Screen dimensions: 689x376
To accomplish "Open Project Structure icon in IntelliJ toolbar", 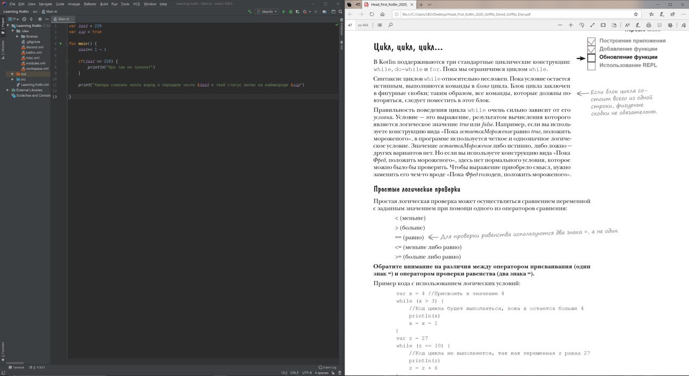I will point(324,11).
